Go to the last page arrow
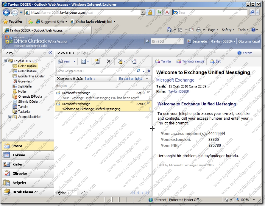Image resolution: width=265 pixels, height=206 pixels. coord(147,193)
